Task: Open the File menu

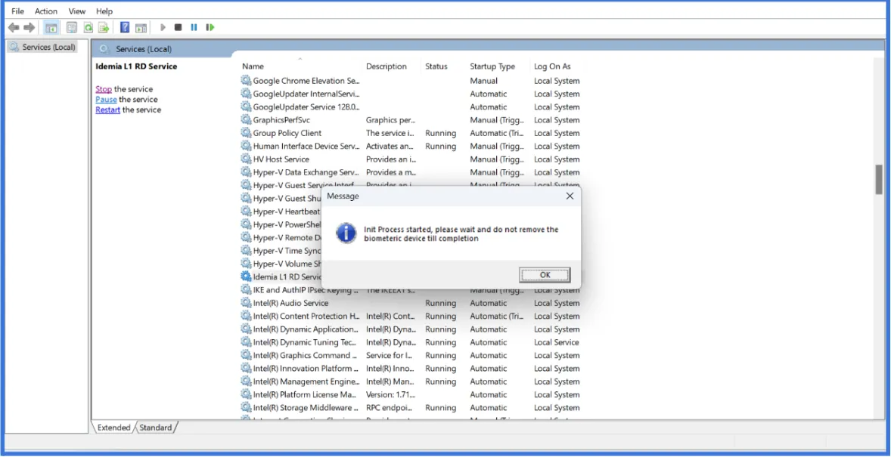Action: point(17,11)
